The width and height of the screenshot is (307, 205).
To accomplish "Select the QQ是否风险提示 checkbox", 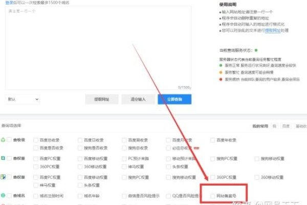I will 168,196.
